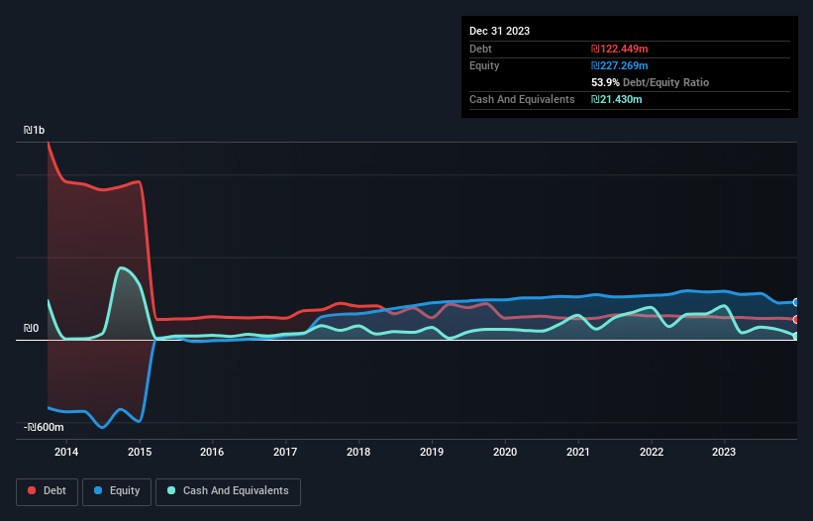This screenshot has width=813, height=521.
Task: Click the ₪0 y-axis label
Action: (x=31, y=328)
